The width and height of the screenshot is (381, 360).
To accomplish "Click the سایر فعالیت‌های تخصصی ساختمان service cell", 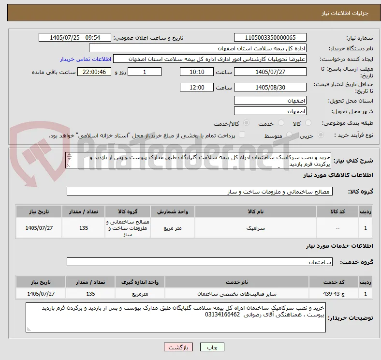I will (237, 294).
